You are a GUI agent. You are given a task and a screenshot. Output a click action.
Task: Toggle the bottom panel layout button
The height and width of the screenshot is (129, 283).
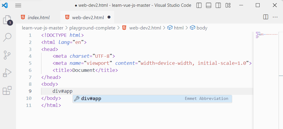coord(208,5)
